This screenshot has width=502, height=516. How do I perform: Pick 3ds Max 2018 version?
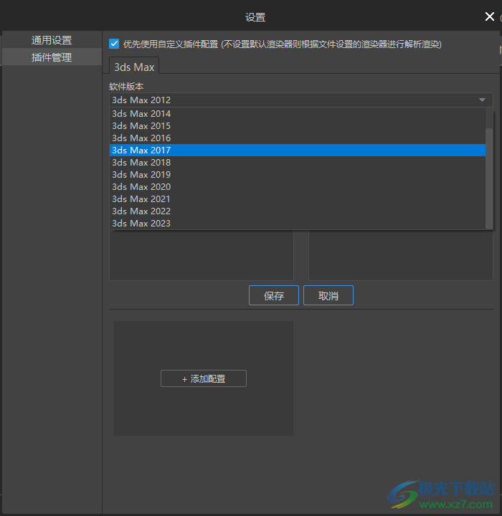tap(298, 162)
